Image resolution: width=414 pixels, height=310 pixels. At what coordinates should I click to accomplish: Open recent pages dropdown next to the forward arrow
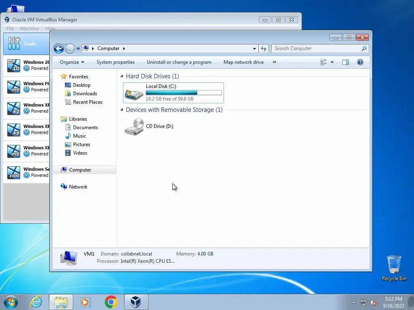pyautogui.click(x=78, y=49)
